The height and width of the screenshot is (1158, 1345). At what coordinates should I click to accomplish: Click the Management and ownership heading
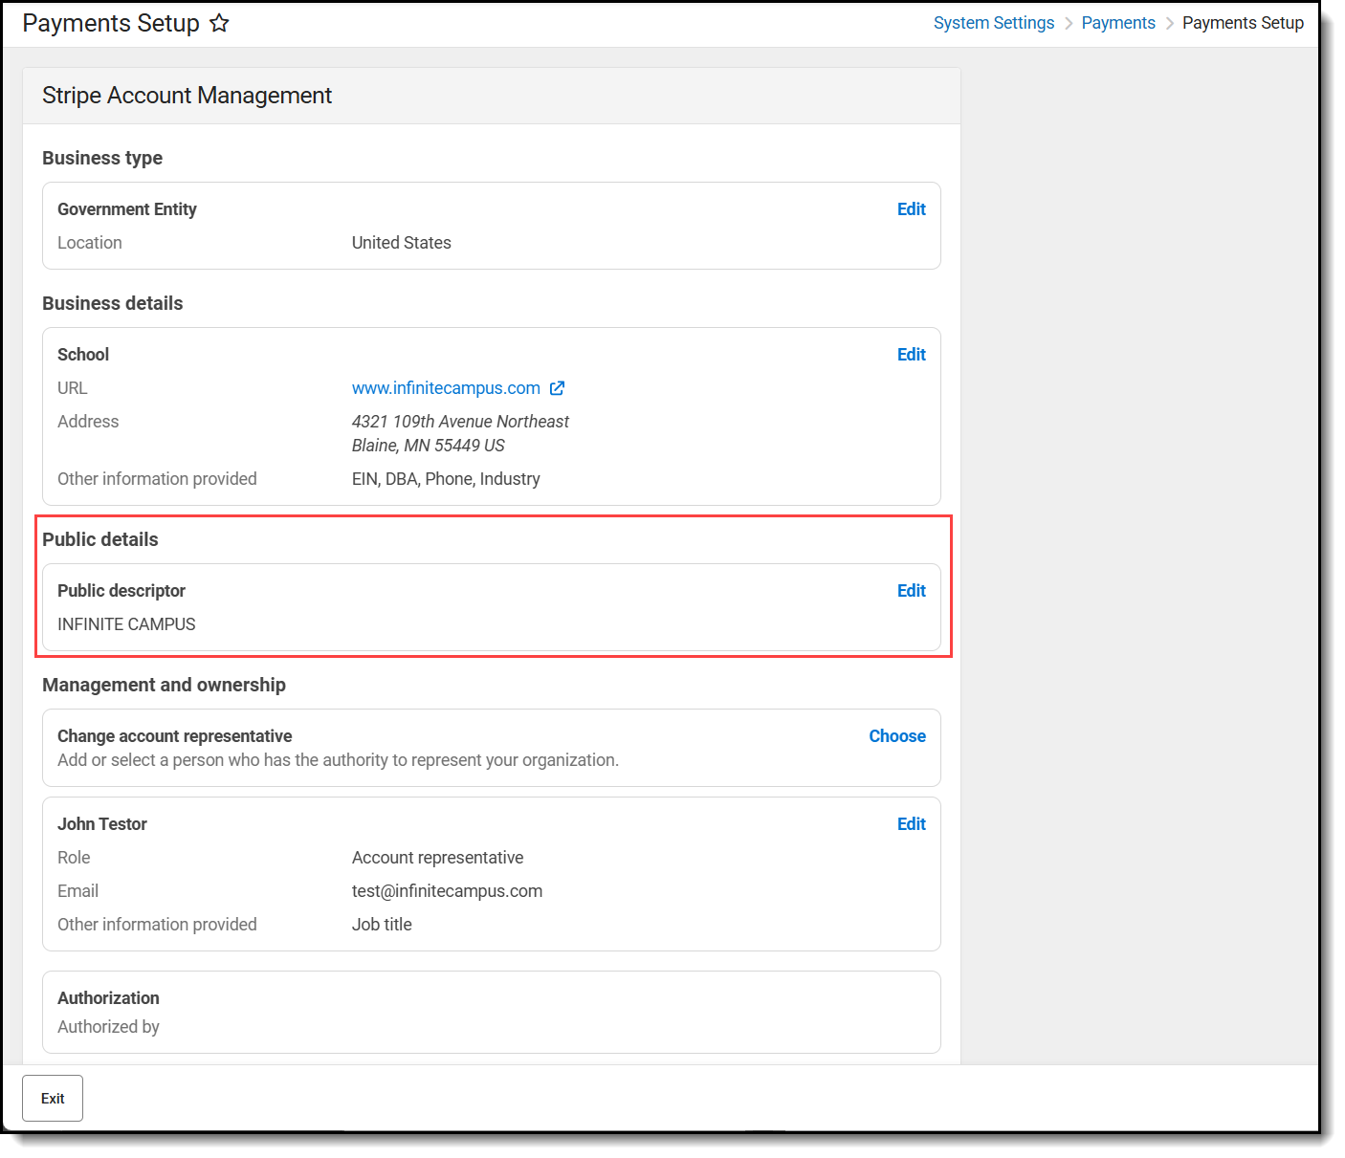tap(164, 685)
